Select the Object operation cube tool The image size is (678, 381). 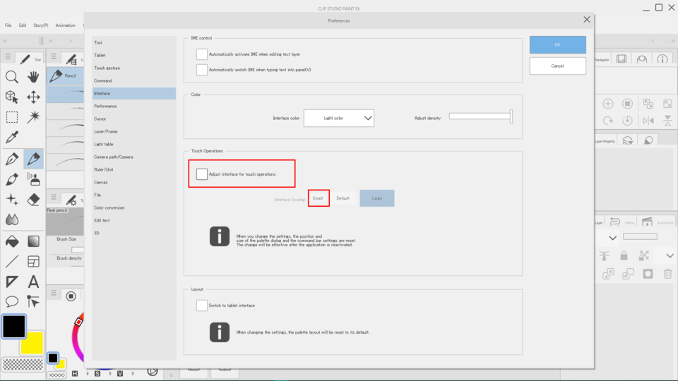(x=12, y=97)
